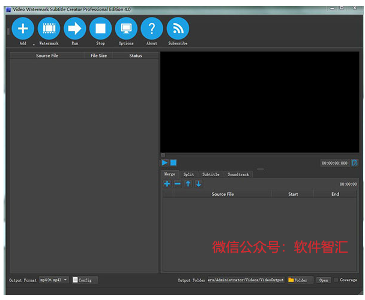The image size is (365, 300).
Task: Play the video preview
Action: pos(164,162)
